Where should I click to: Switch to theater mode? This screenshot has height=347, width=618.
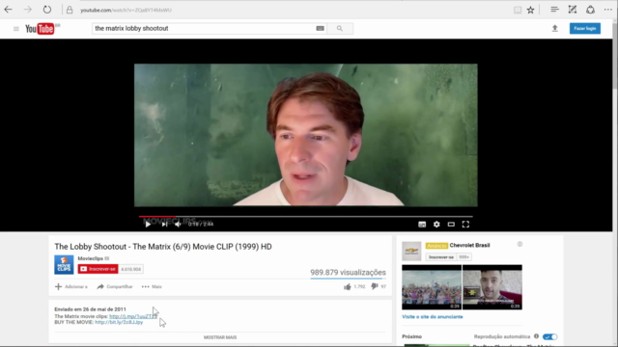coord(451,225)
